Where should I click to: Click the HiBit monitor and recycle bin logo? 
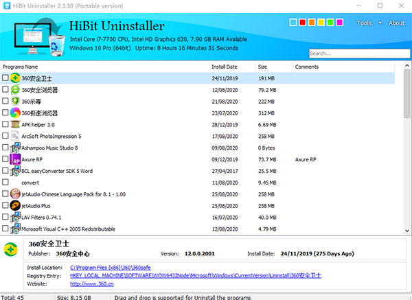coord(39,37)
